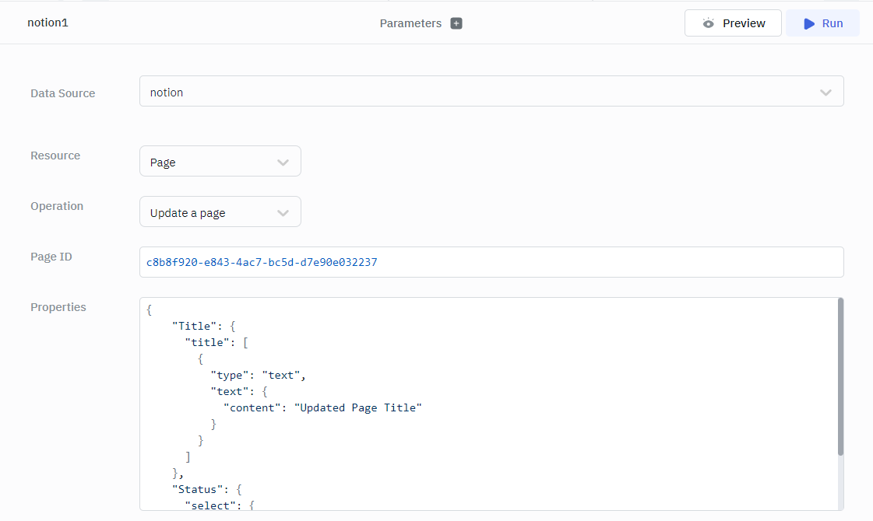The height and width of the screenshot is (521, 873).
Task: Rename the query by clicking notion1
Action: point(48,23)
